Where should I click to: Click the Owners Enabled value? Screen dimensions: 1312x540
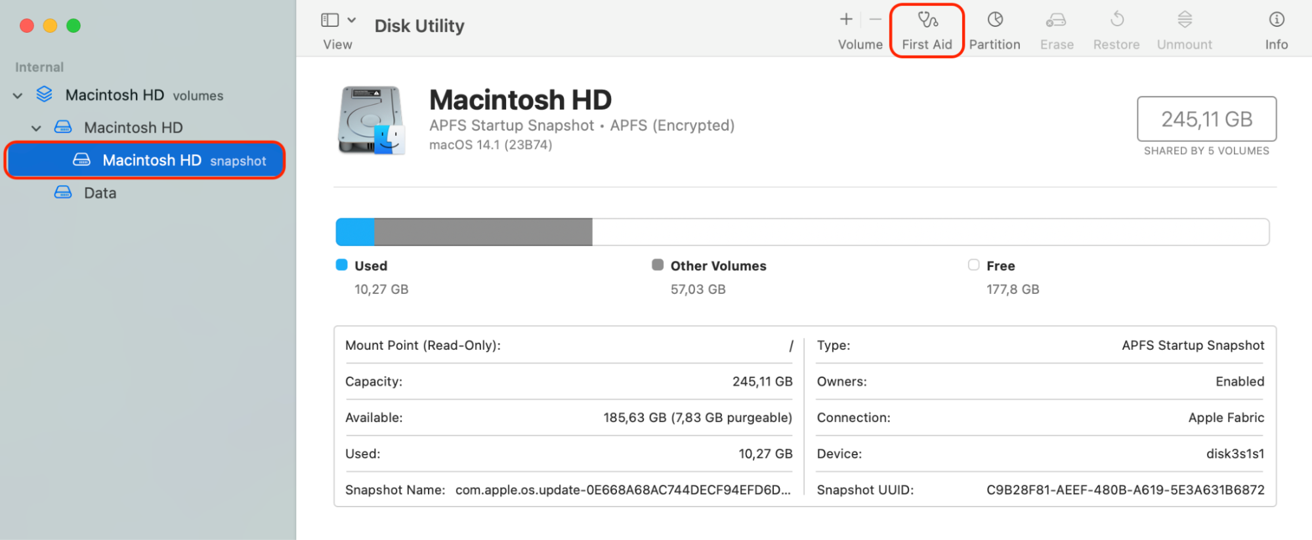(1240, 382)
